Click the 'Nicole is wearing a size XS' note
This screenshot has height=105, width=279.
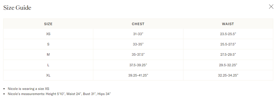tap(28, 89)
